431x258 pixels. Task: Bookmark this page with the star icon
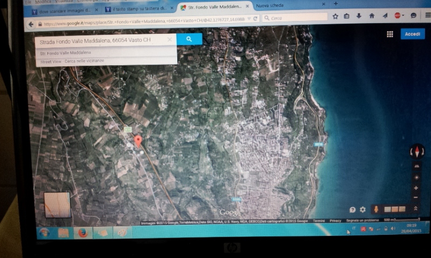pyautogui.click(x=335, y=16)
